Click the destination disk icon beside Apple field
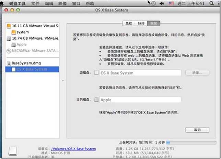221x159 pixels. (96, 100)
